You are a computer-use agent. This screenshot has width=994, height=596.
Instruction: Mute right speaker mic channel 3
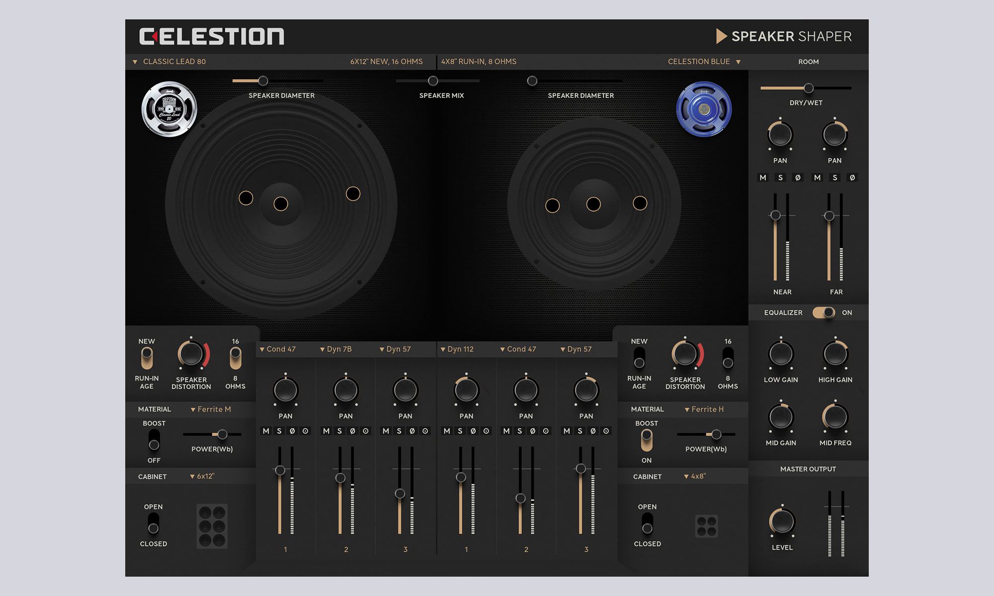click(567, 431)
